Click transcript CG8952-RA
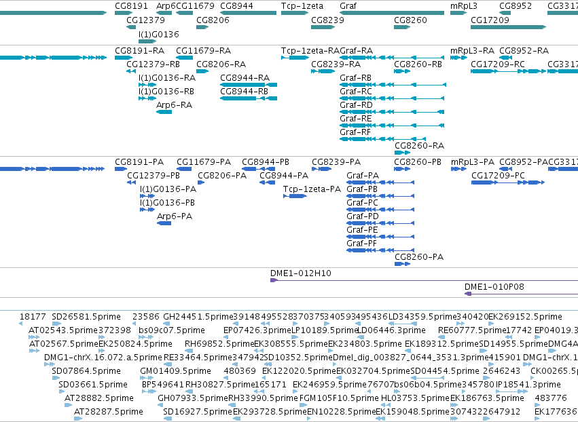Viewport: 578px width, 422px height. pos(506,58)
